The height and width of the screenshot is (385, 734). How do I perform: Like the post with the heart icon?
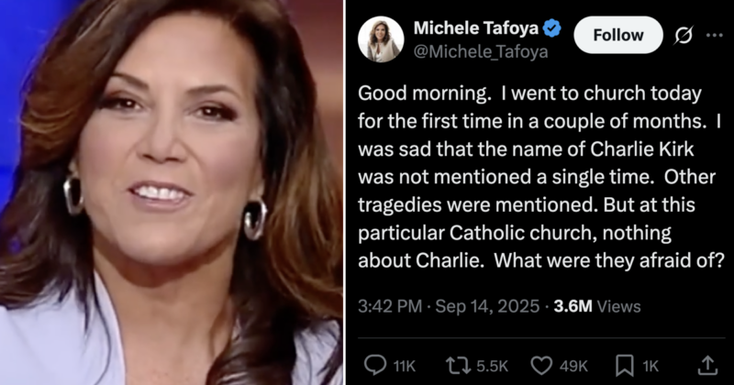click(x=541, y=365)
